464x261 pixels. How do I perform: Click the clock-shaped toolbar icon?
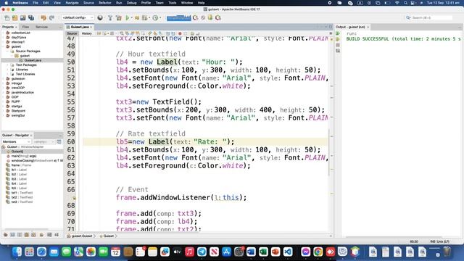pos(155,17)
